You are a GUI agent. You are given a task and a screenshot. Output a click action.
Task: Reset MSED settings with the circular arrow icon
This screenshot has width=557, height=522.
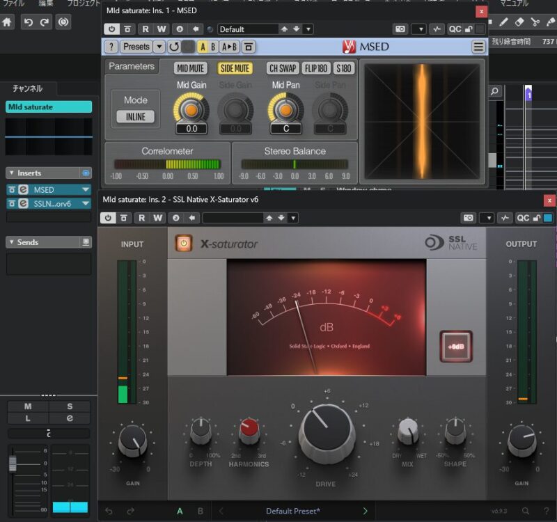173,47
